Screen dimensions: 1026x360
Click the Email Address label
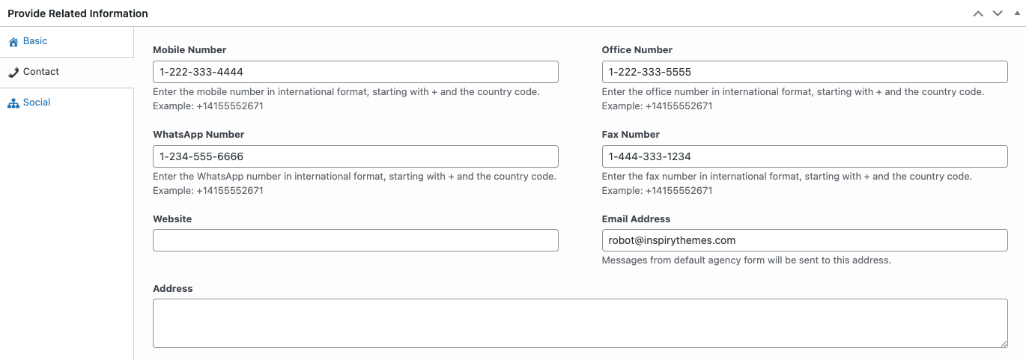pos(636,219)
